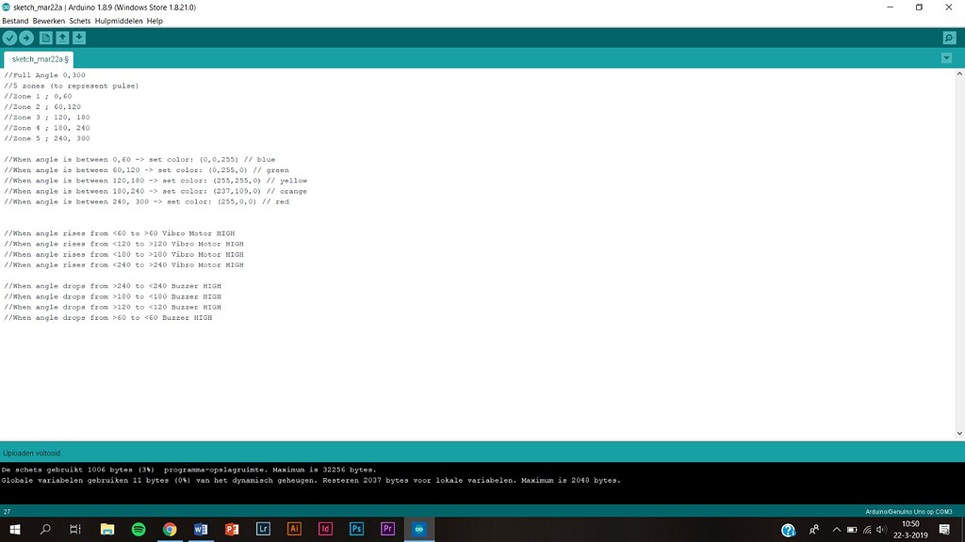The image size is (965, 542).
Task: Click the line '//Zone 4 ; 180, 240'
Action: point(47,128)
